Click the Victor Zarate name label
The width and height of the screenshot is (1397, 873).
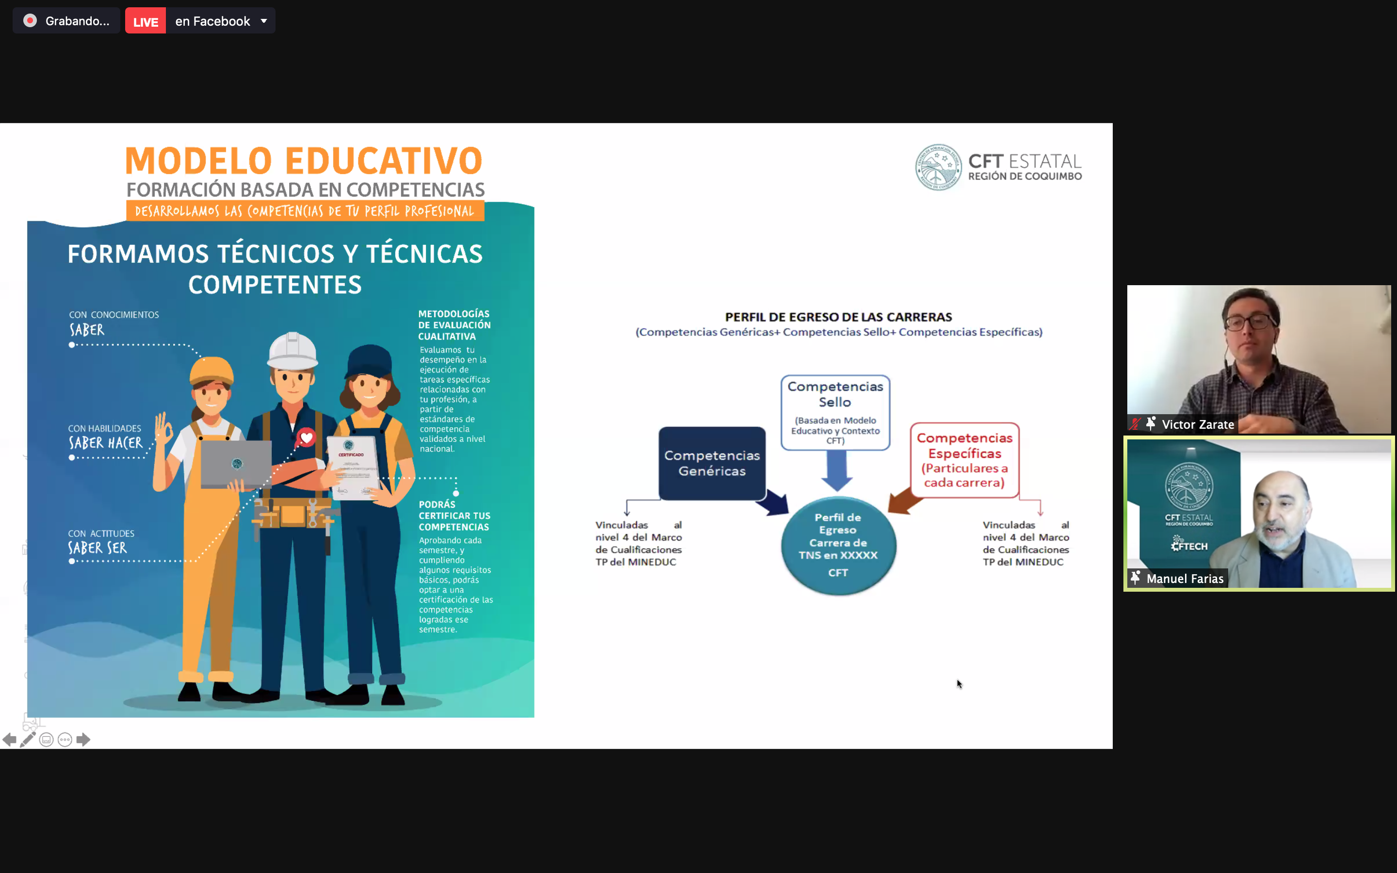[x=1197, y=424]
